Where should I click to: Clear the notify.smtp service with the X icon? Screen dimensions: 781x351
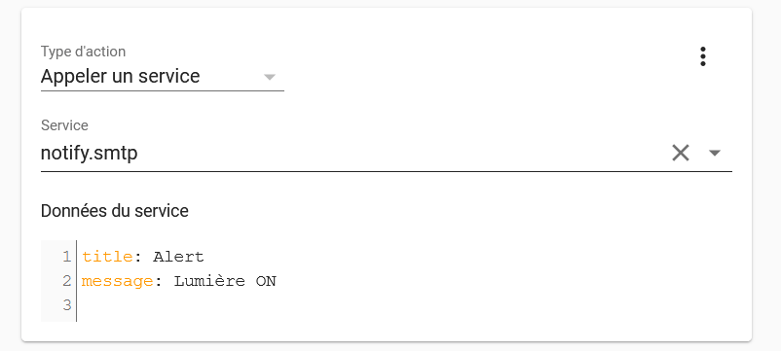(681, 153)
